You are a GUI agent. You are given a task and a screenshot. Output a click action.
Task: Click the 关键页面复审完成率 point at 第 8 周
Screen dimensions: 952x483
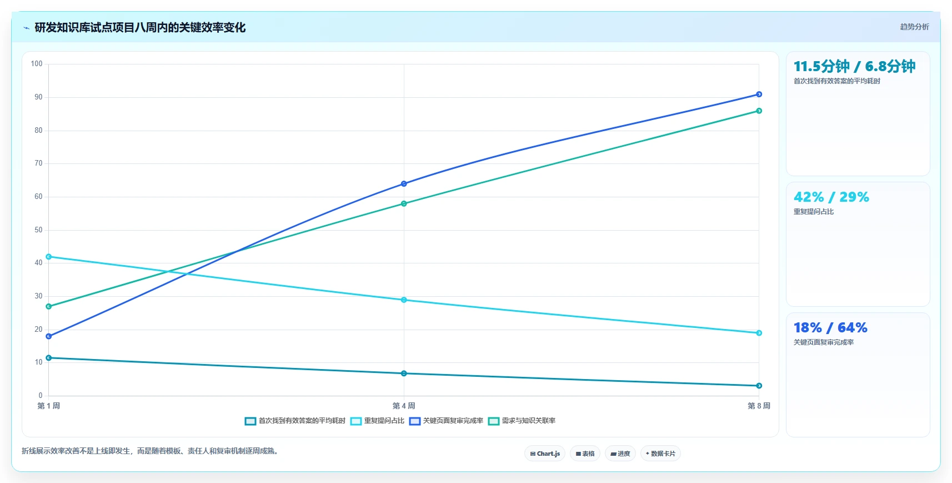[759, 94]
